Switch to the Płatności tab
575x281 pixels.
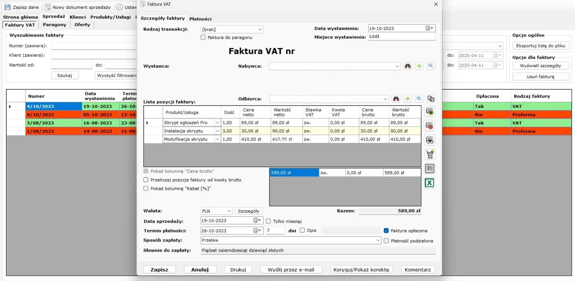point(200,19)
